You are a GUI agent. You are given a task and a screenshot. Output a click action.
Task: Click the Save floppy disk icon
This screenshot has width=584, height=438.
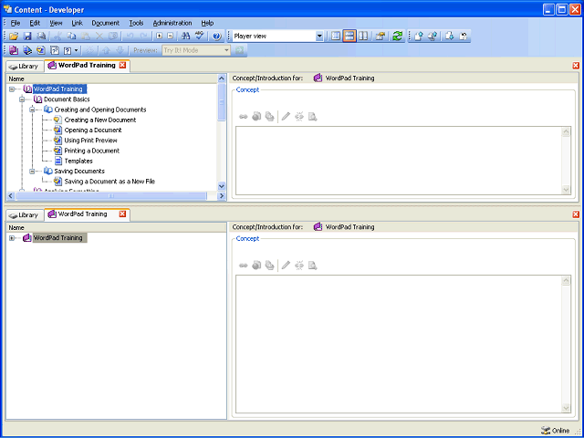27,36
